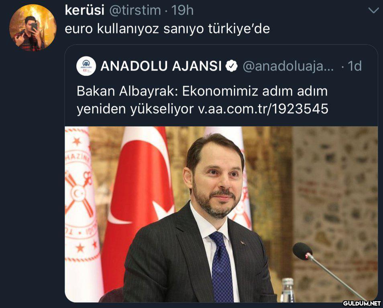The height and width of the screenshot is (308, 383).
Task: Click the 'euro kullanıyoz sanıyo' tweet text
Action: coord(167,29)
